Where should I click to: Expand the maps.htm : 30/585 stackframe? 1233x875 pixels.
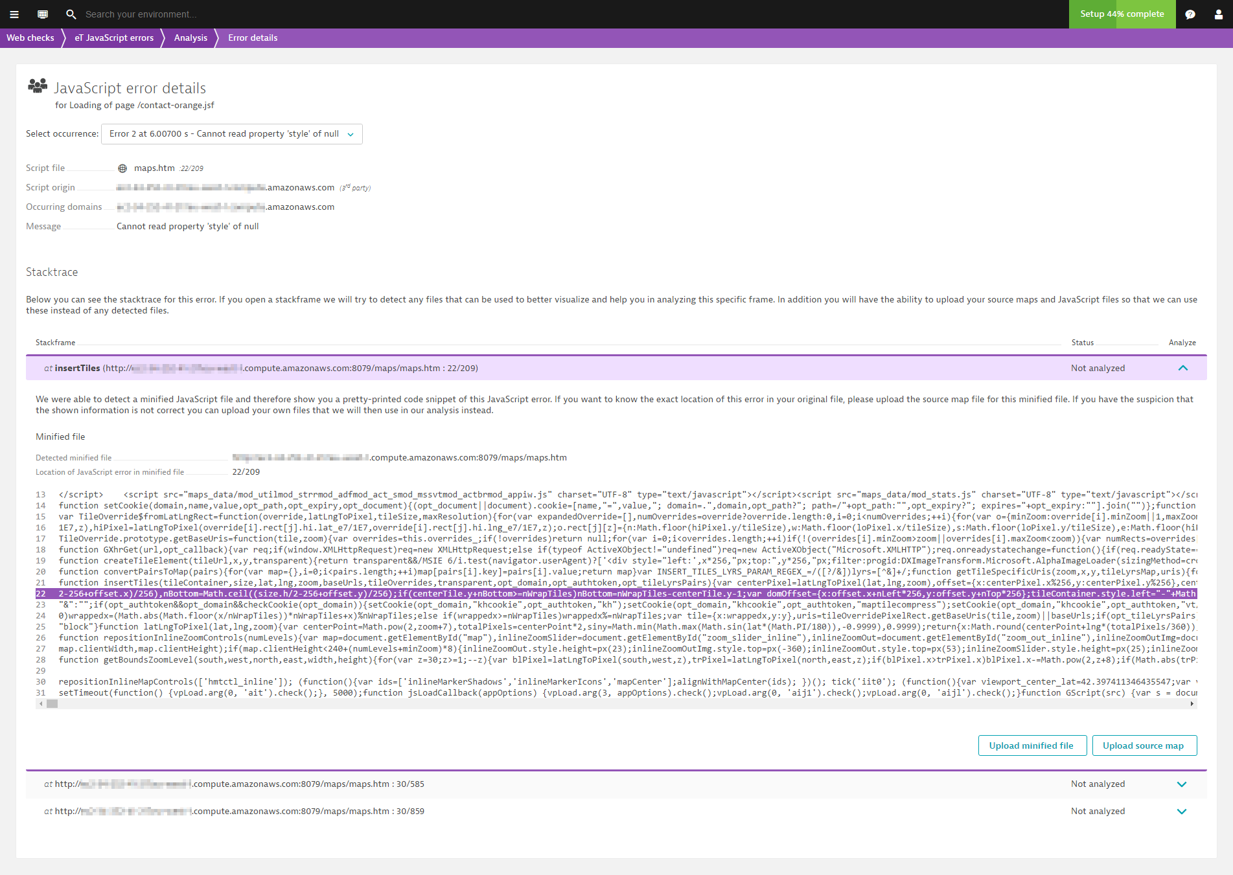(1182, 784)
